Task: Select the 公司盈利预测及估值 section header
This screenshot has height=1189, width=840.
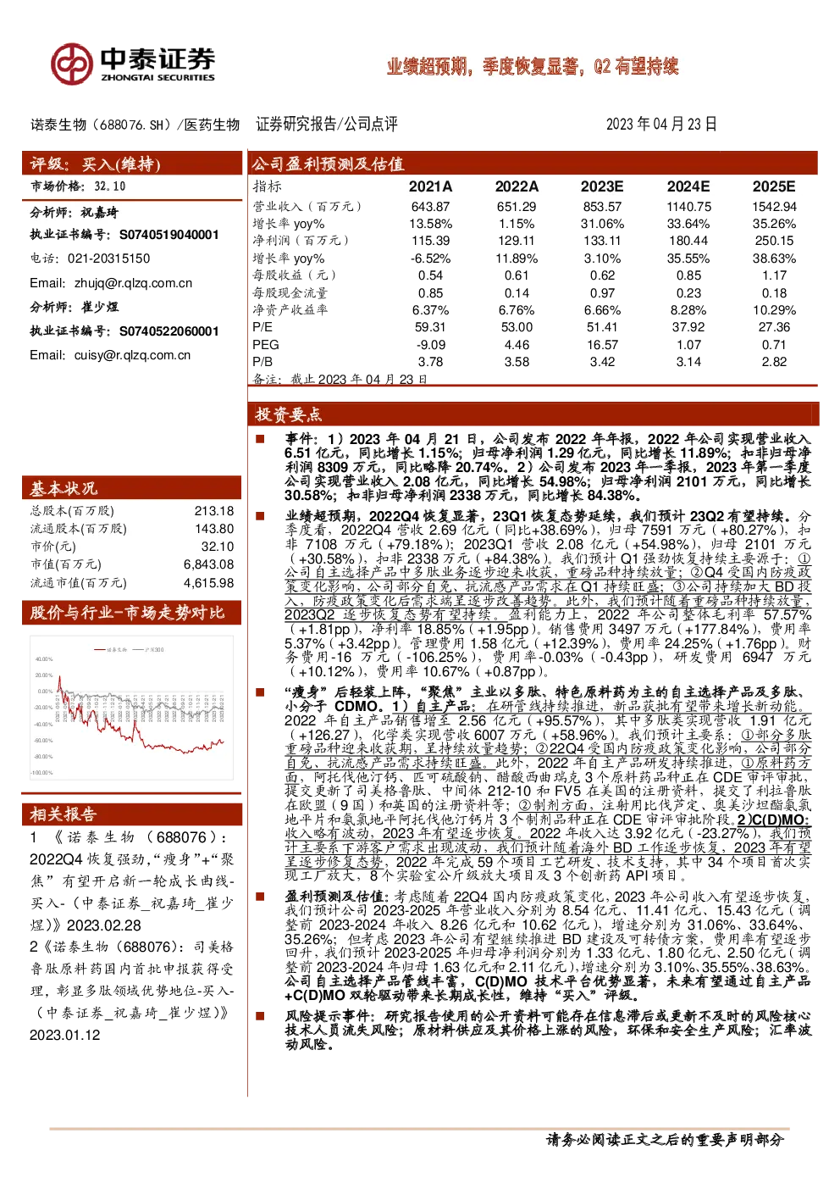Action: click(533, 164)
